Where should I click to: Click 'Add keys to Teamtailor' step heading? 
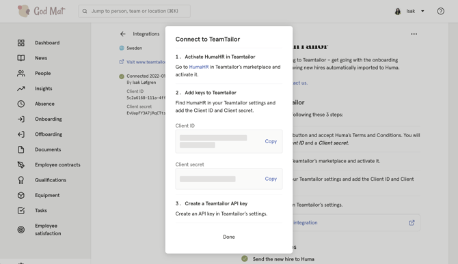click(x=211, y=93)
